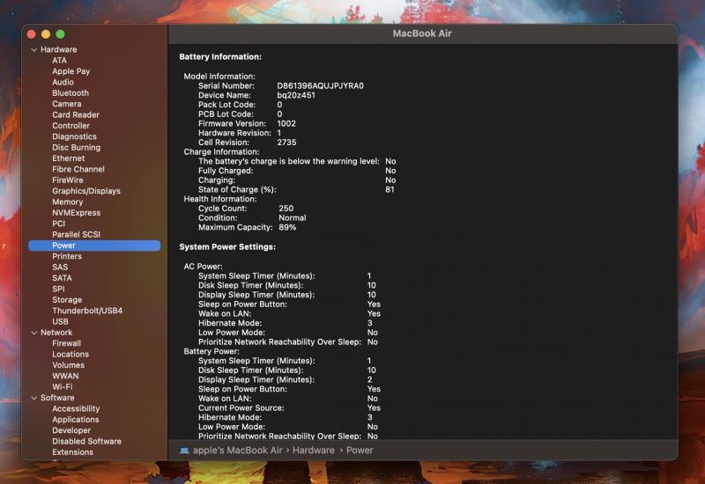The image size is (705, 484).
Task: Open Extensions entry
Action: pos(72,452)
